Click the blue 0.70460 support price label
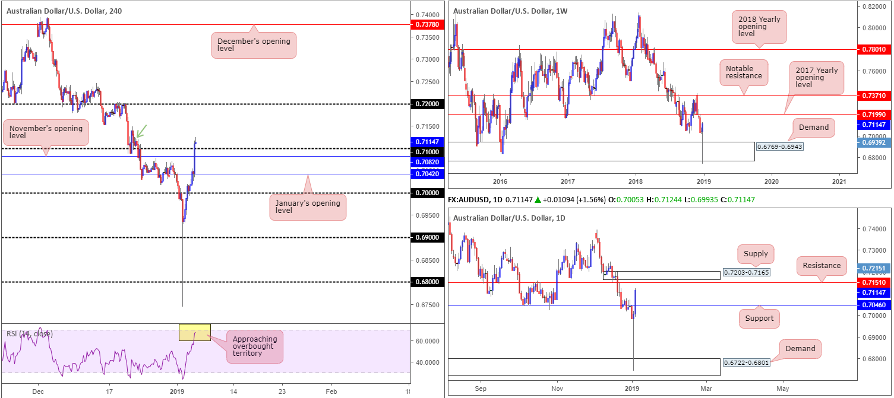 point(874,305)
